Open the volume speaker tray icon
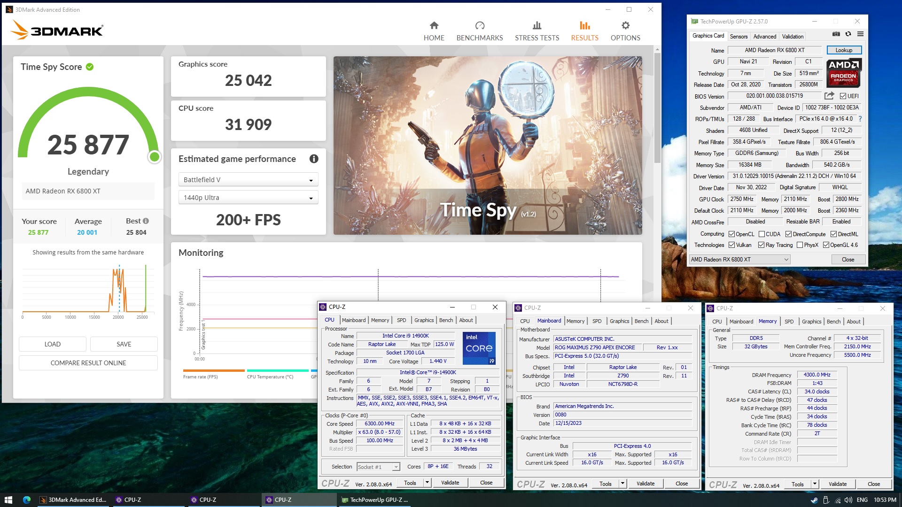The height and width of the screenshot is (507, 902). (848, 500)
